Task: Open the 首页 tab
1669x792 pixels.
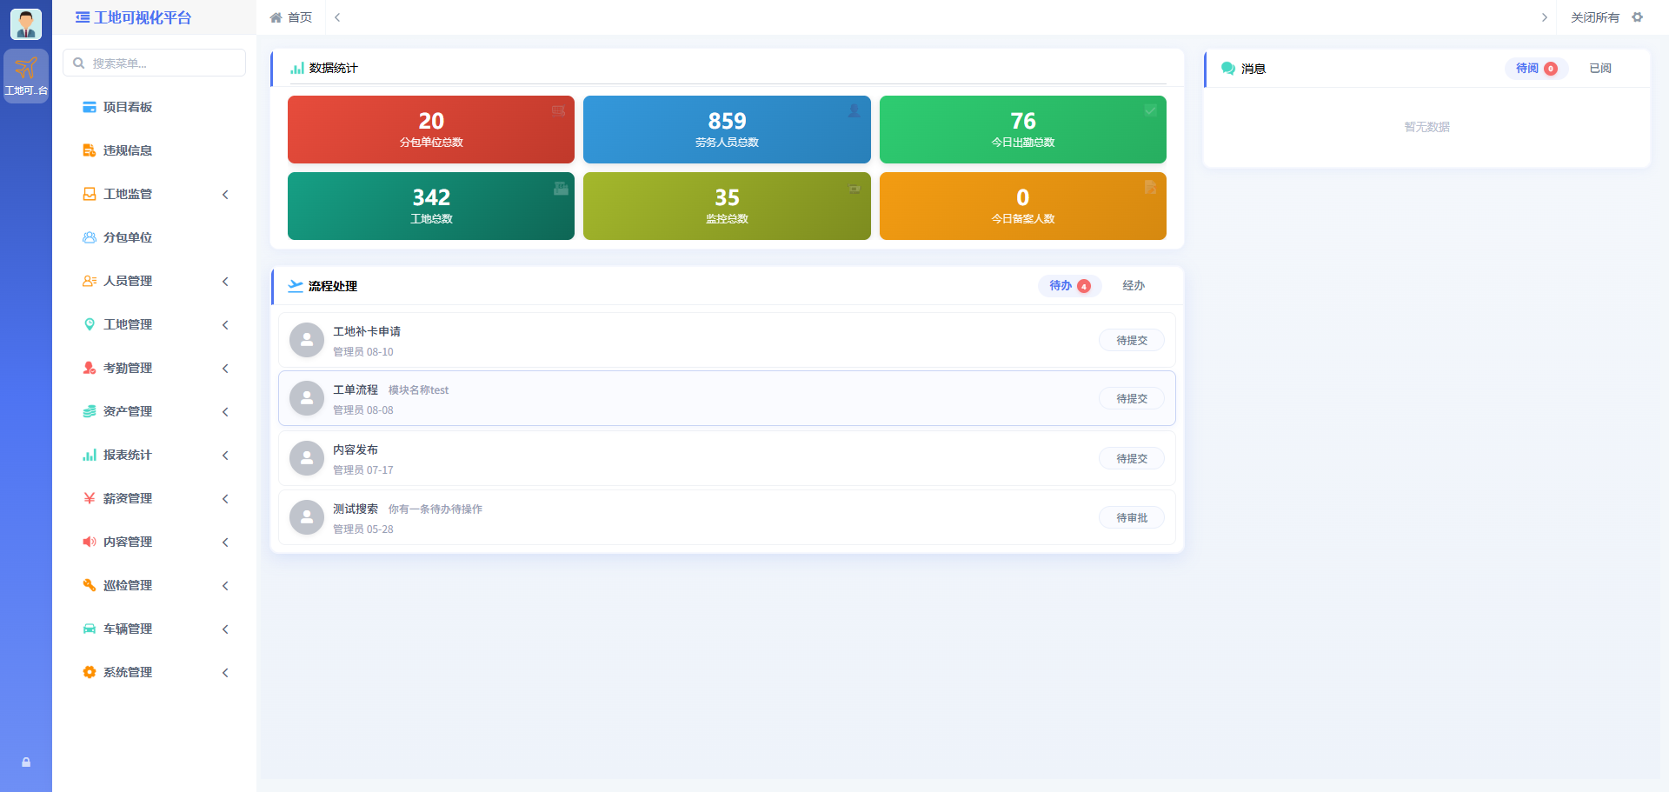Action: 291,17
